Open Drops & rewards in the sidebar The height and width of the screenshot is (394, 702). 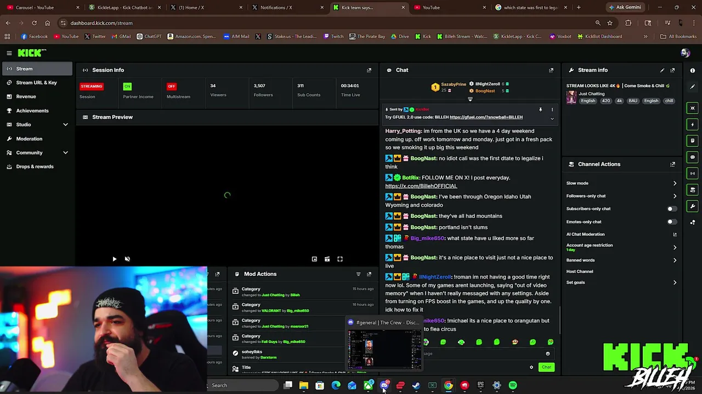[x=36, y=166]
